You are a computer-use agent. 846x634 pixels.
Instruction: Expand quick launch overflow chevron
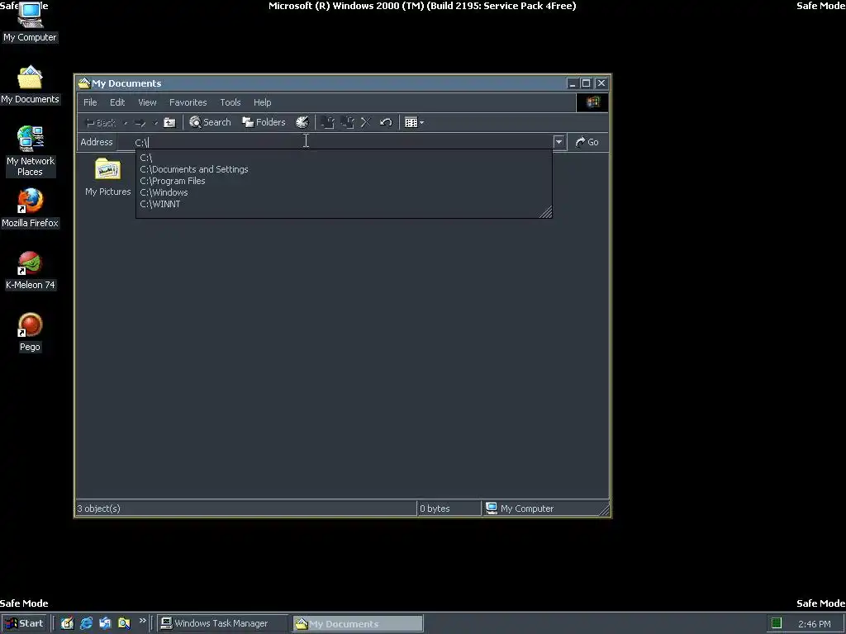click(142, 621)
